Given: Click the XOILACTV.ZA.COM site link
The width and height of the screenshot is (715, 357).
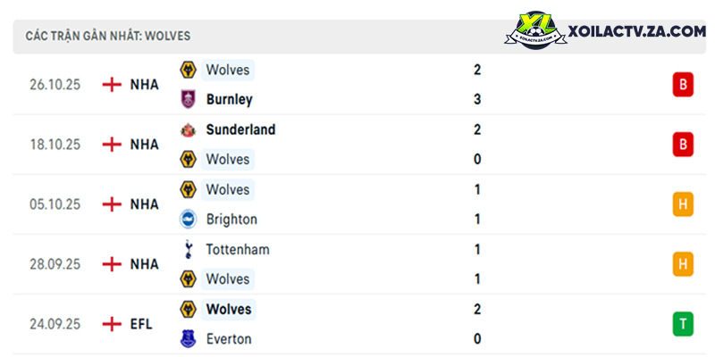Looking at the screenshot, I should 636,31.
